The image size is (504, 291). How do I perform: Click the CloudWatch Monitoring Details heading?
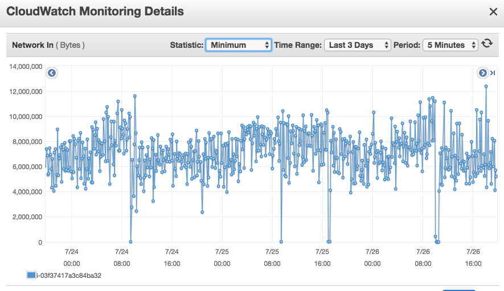coord(95,11)
